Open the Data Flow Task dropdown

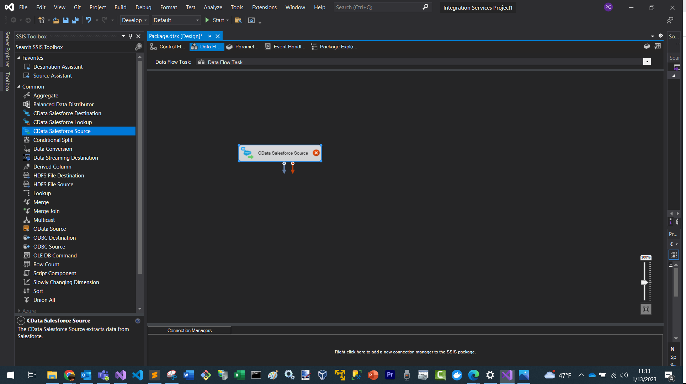tap(647, 62)
